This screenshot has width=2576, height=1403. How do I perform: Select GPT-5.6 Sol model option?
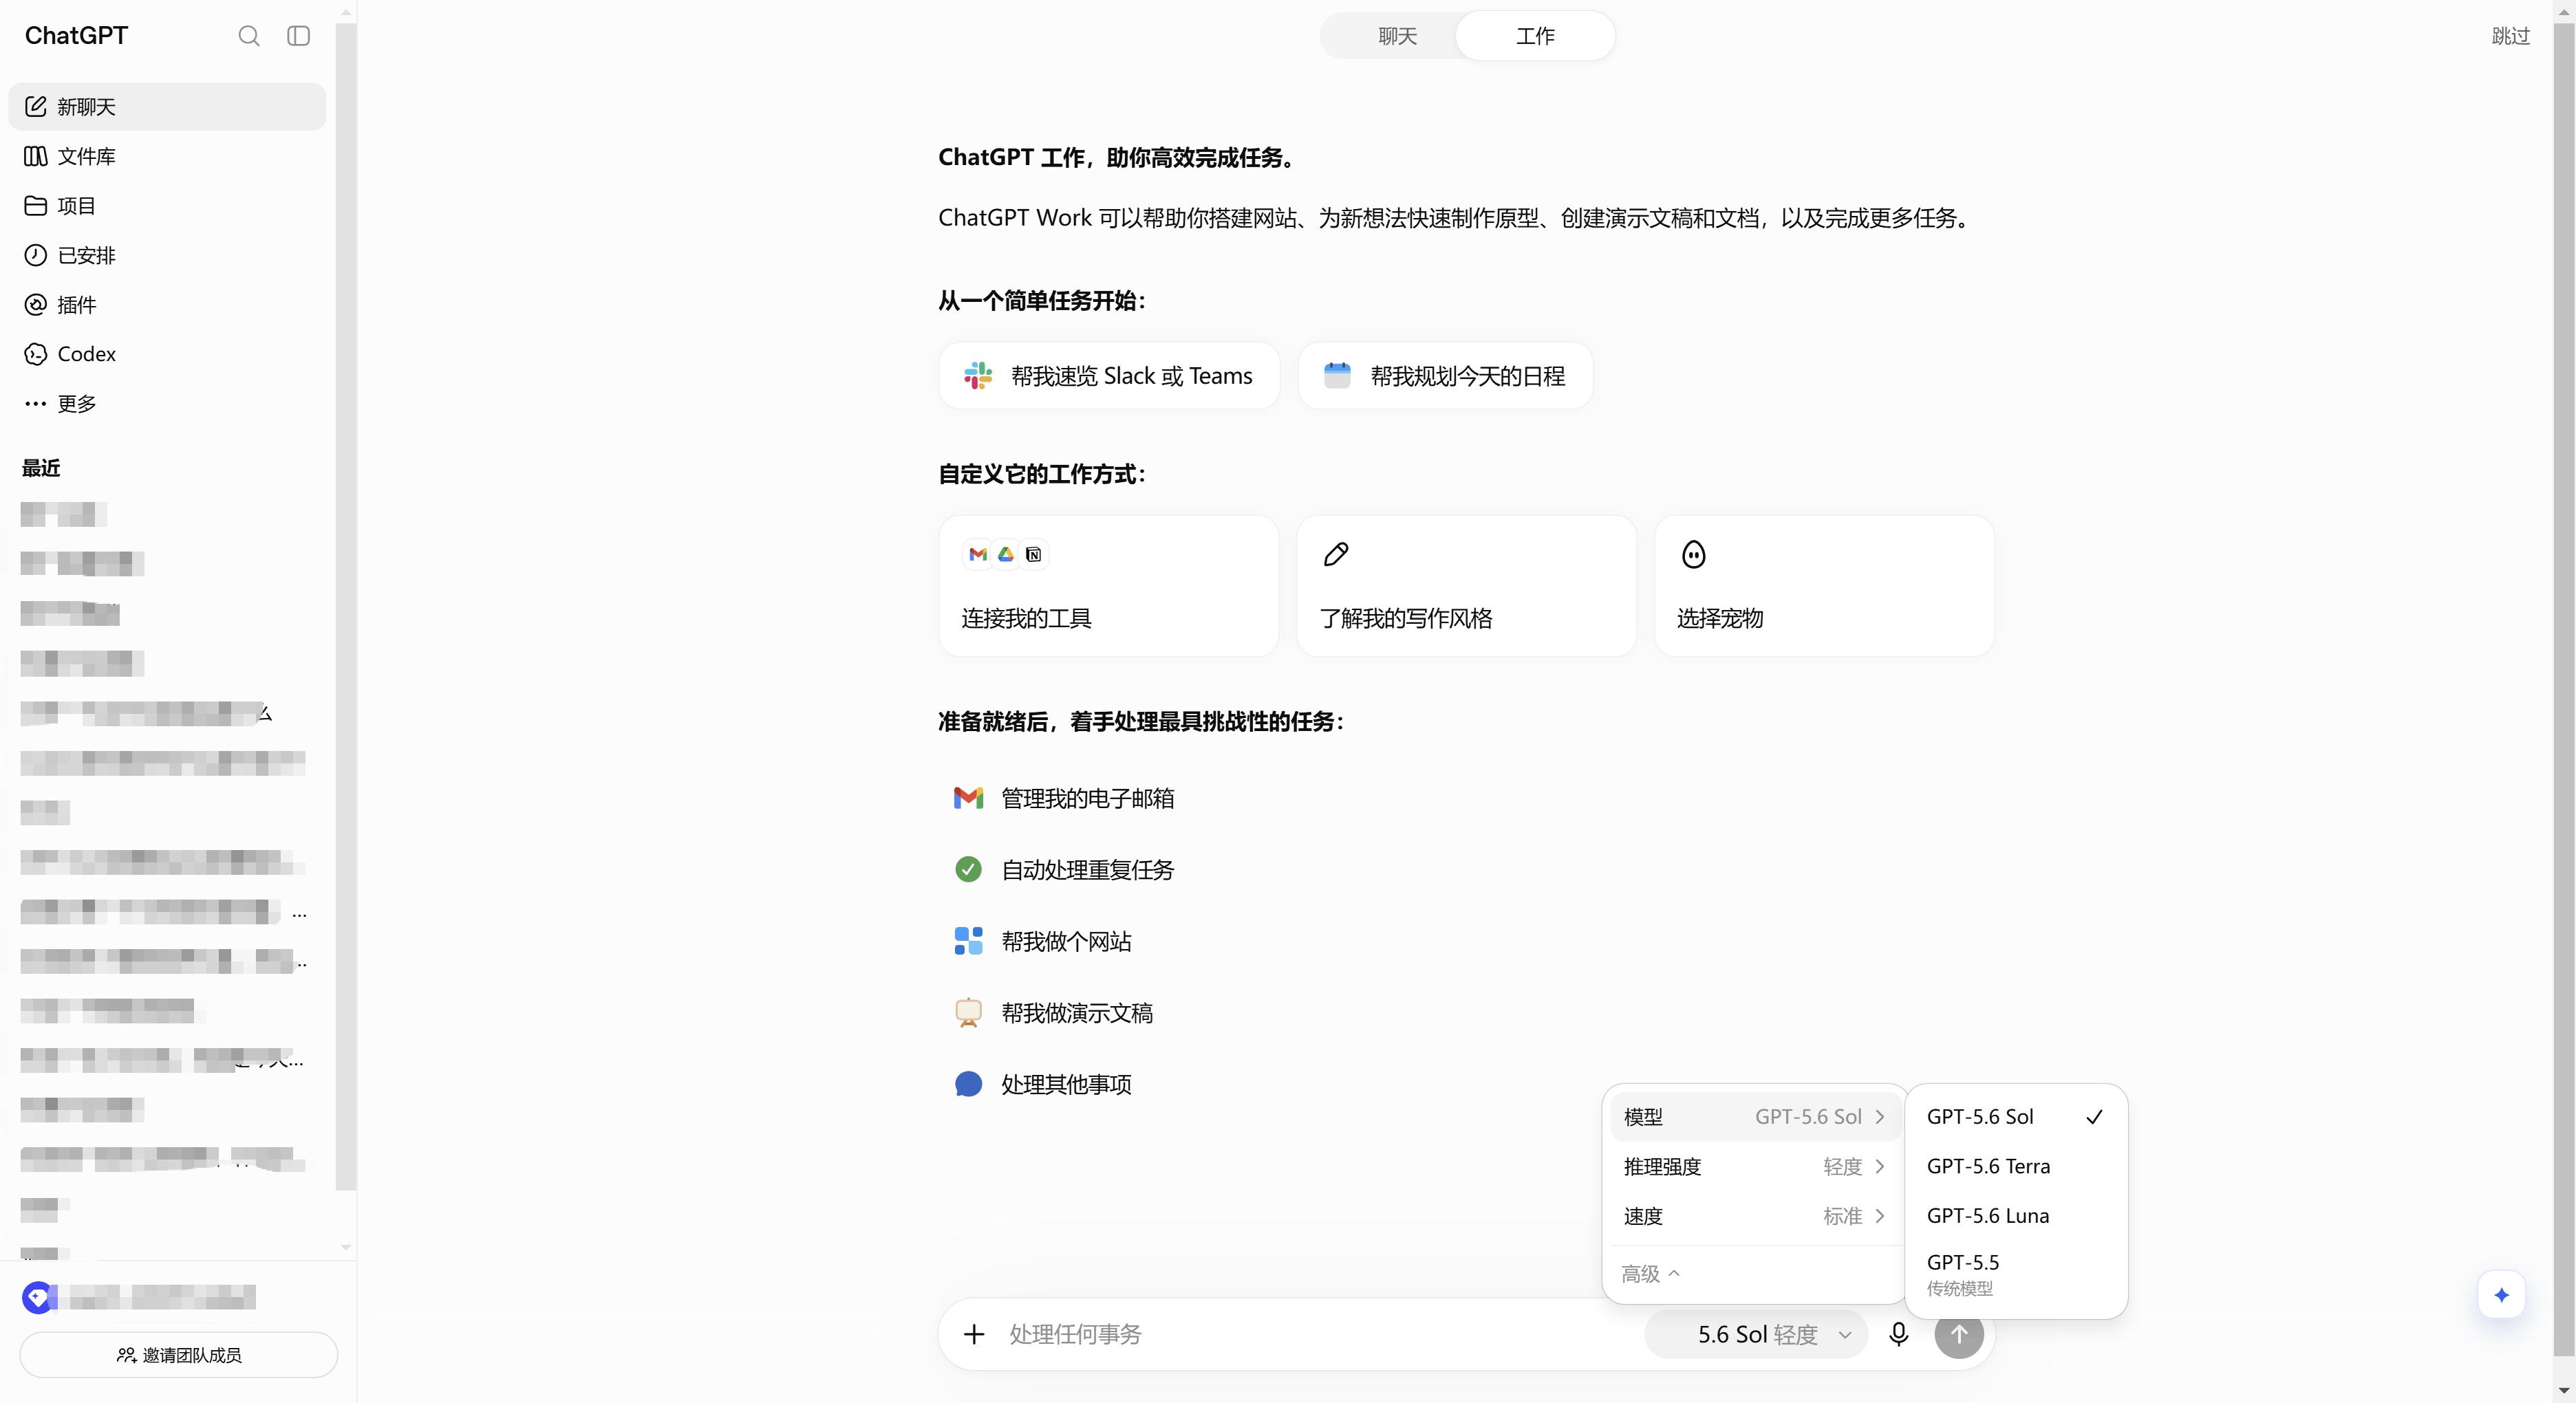[2016, 1116]
